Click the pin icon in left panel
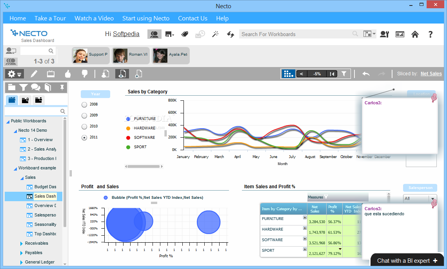447x269 pixels. click(62, 87)
